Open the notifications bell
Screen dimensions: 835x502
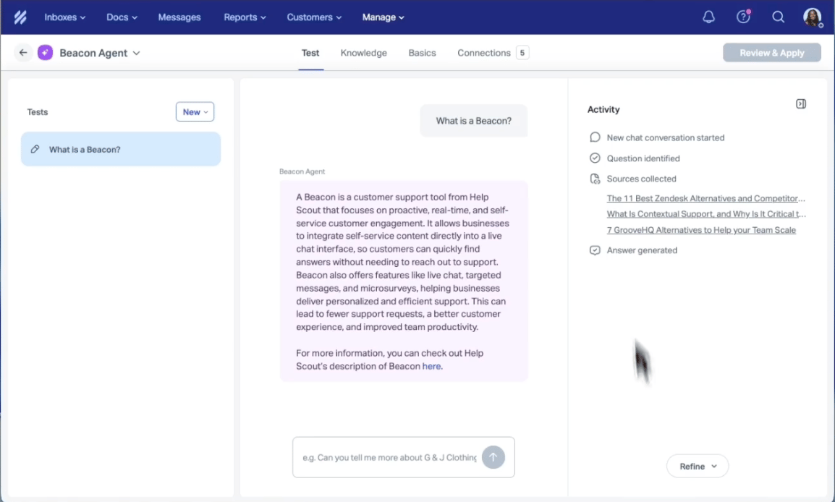[x=708, y=17]
